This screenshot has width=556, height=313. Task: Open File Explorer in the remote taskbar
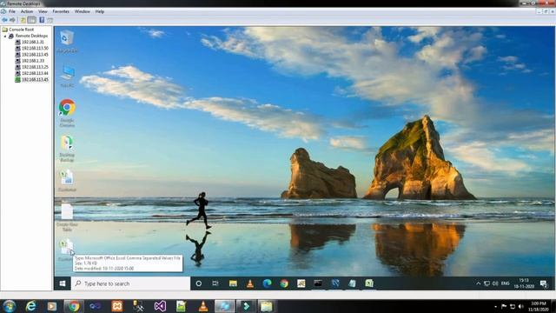(x=233, y=283)
